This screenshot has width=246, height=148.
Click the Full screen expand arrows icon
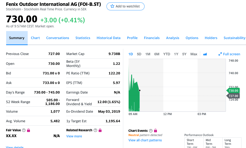coord(220,54)
